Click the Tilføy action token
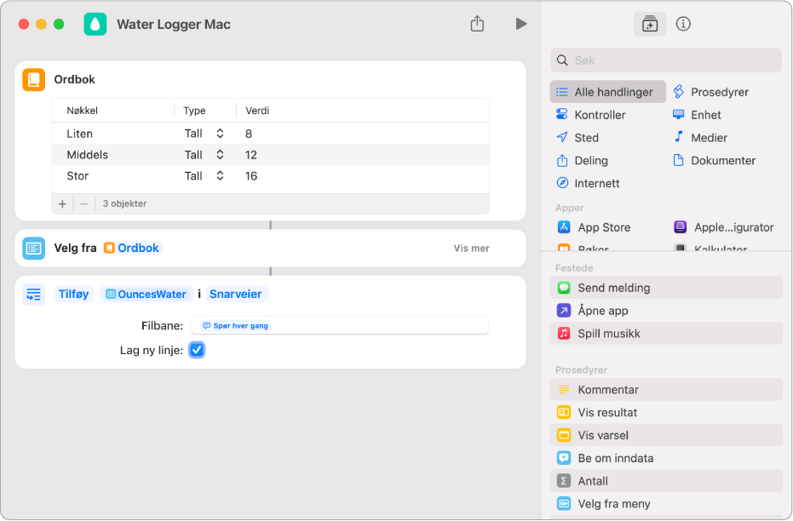This screenshot has height=521, width=793. [74, 294]
